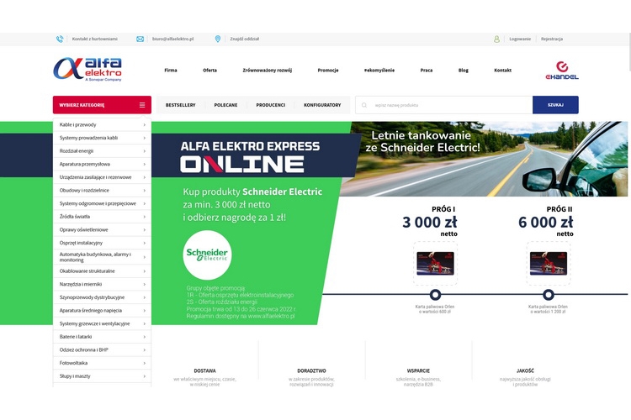Image resolution: width=631 pixels, height=420 pixels.
Task: Open Zrównoważony rozwój menu item
Action: click(x=268, y=71)
